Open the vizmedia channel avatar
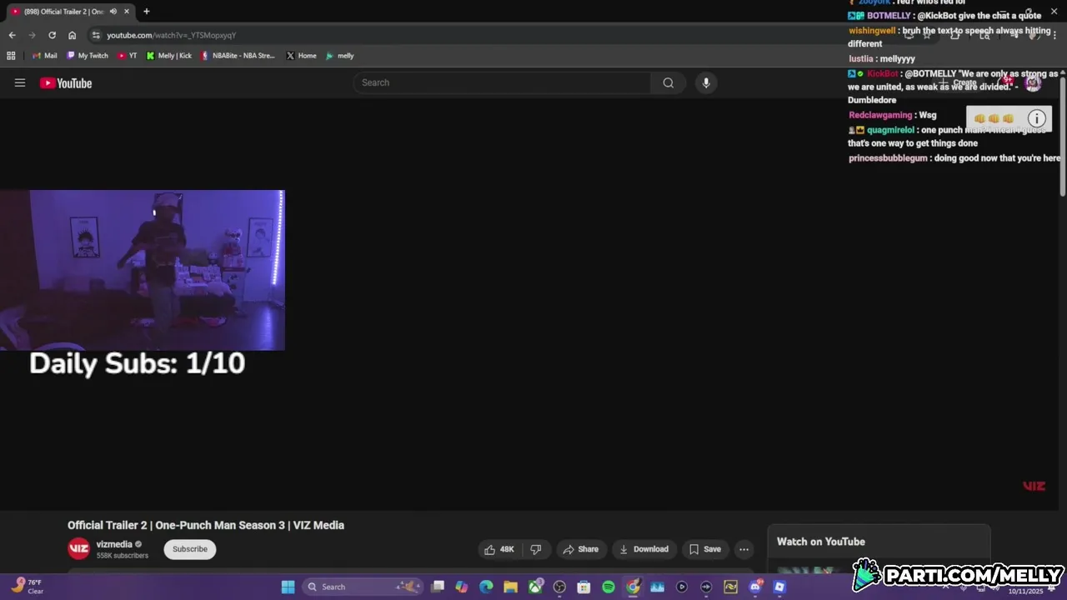 click(79, 548)
